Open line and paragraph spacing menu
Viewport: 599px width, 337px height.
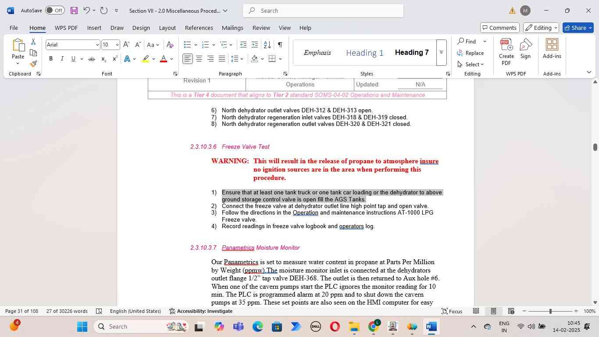pyautogui.click(x=237, y=59)
